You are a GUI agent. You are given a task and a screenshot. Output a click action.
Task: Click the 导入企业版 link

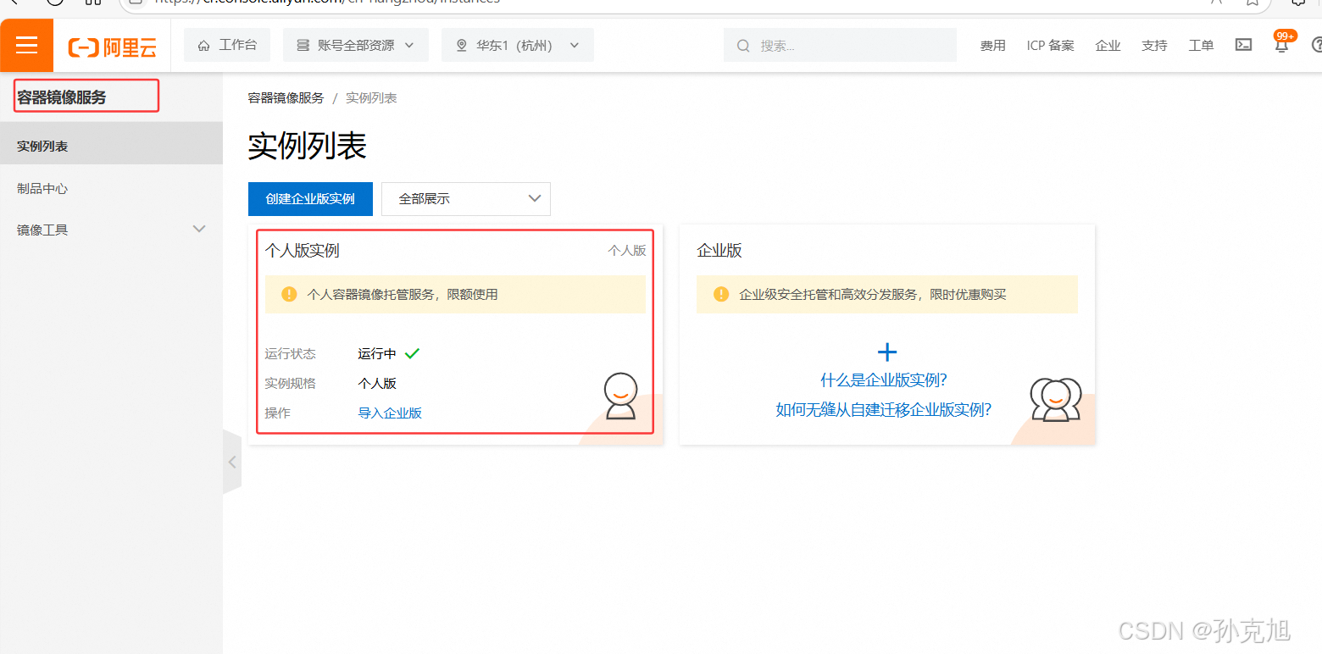(x=390, y=413)
